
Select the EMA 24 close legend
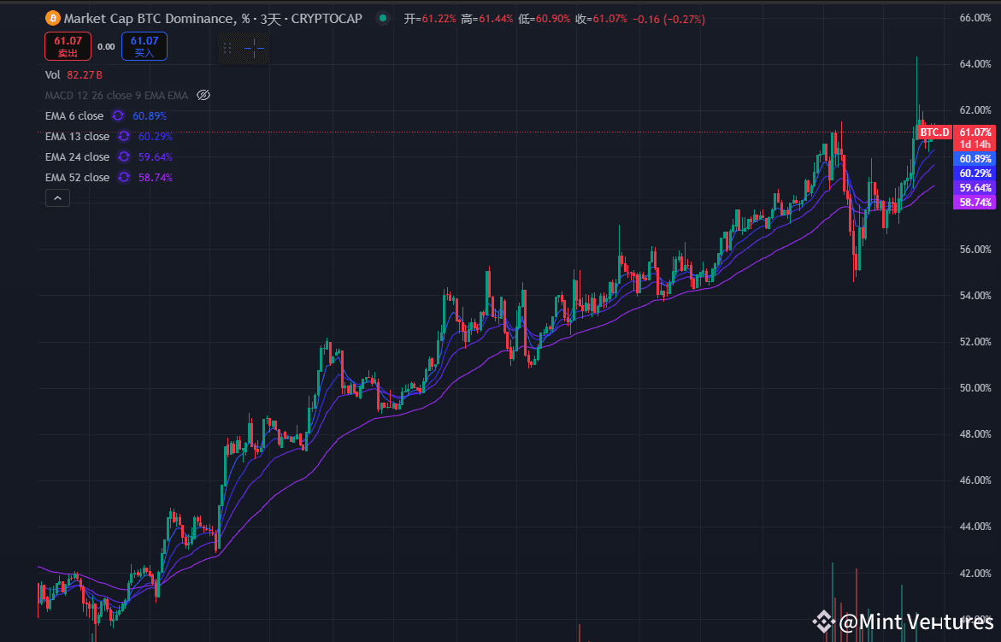(77, 156)
